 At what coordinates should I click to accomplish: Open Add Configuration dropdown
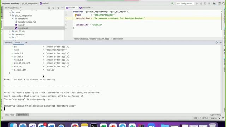tap(185, 4)
